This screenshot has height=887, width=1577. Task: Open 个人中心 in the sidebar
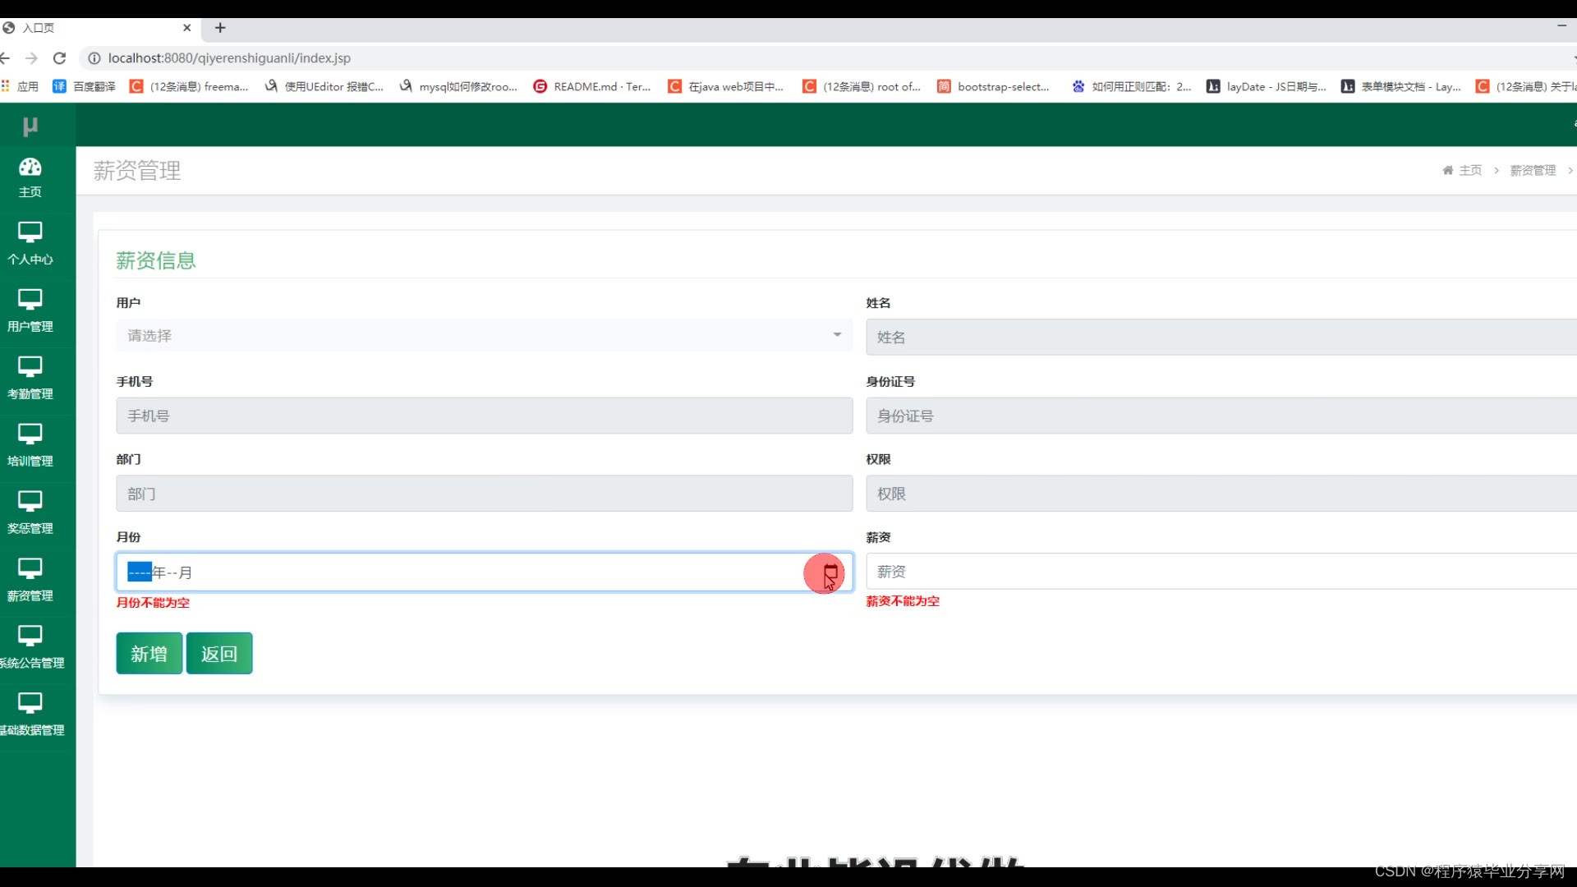click(x=30, y=244)
